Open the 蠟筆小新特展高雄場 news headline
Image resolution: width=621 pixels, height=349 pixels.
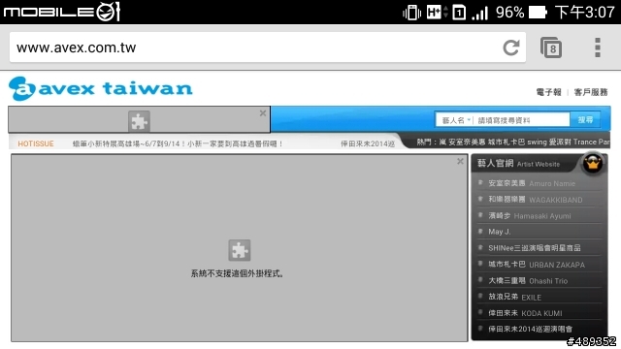[x=178, y=143]
